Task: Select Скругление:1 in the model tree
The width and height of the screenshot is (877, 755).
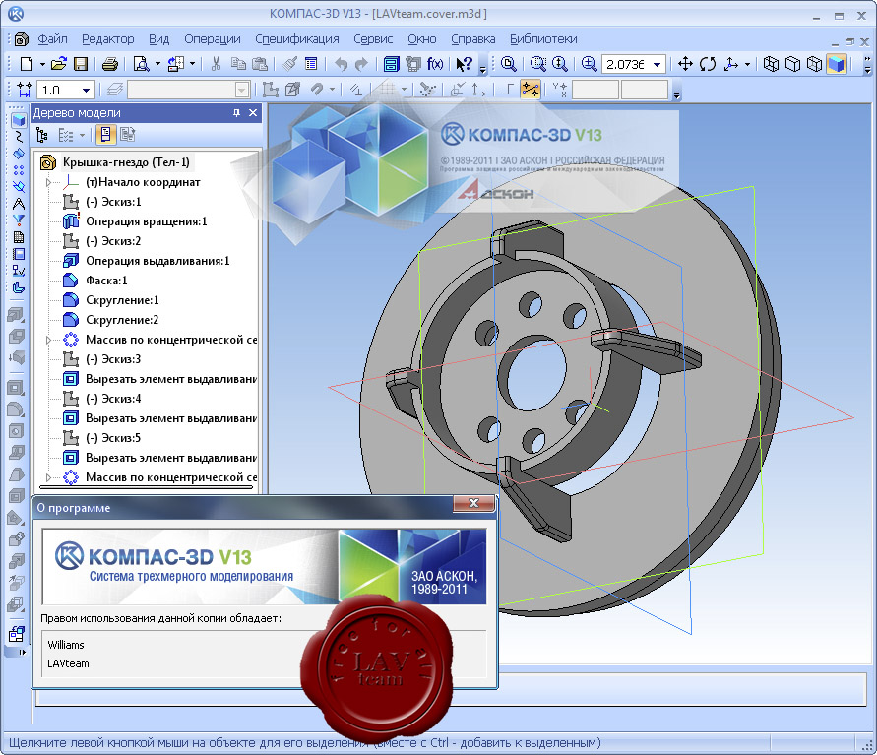Action: [122, 300]
